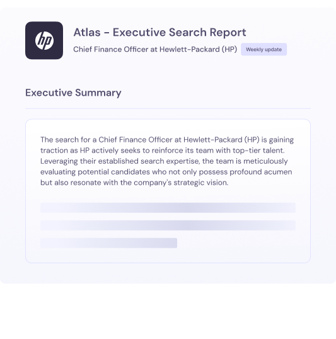This screenshot has height=339, width=336.
Task: Click the summary line starting 'The search for'
Action: [x=167, y=140]
